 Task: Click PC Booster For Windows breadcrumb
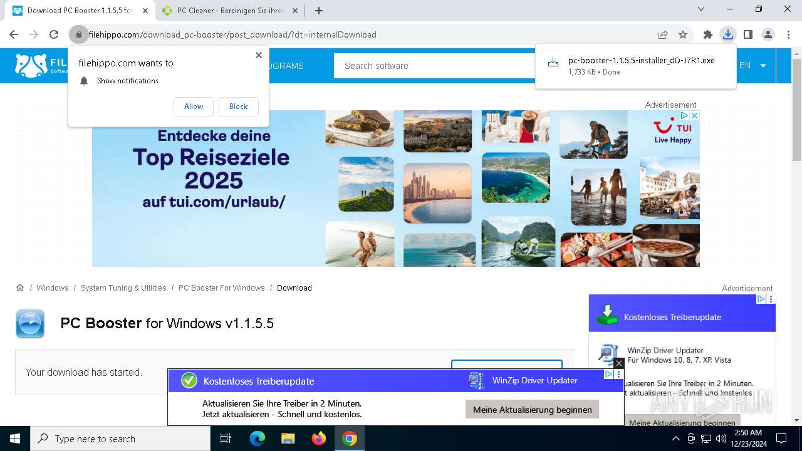(222, 288)
